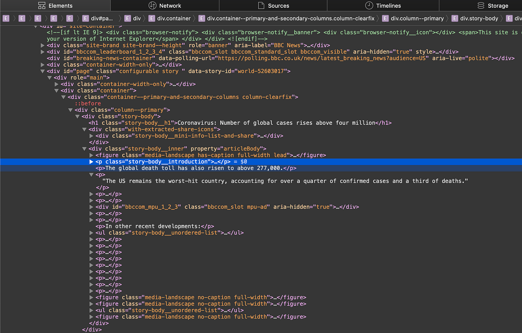
Task: Expand the site-brand banner div
Action: tap(43, 45)
